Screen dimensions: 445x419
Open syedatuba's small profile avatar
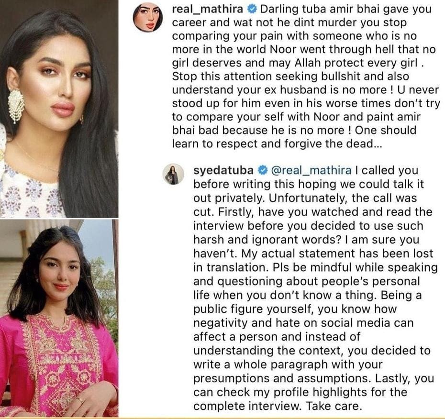(173, 174)
